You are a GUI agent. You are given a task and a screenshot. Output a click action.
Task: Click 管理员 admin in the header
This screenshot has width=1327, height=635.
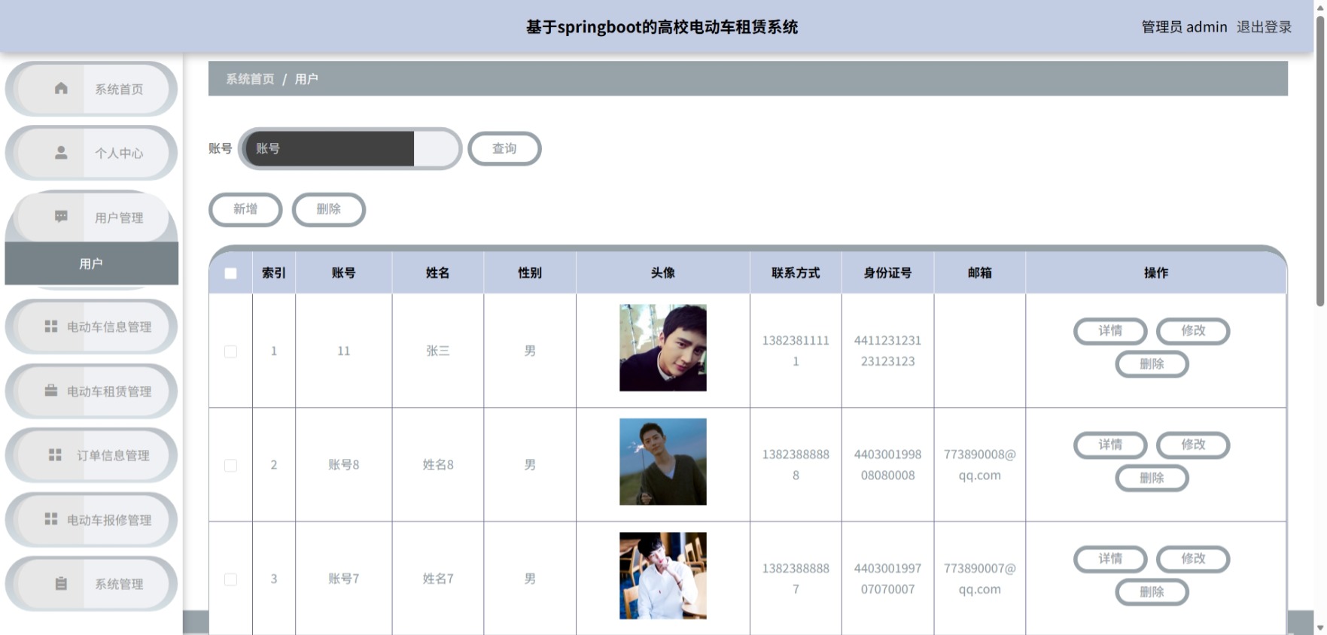(x=1184, y=27)
